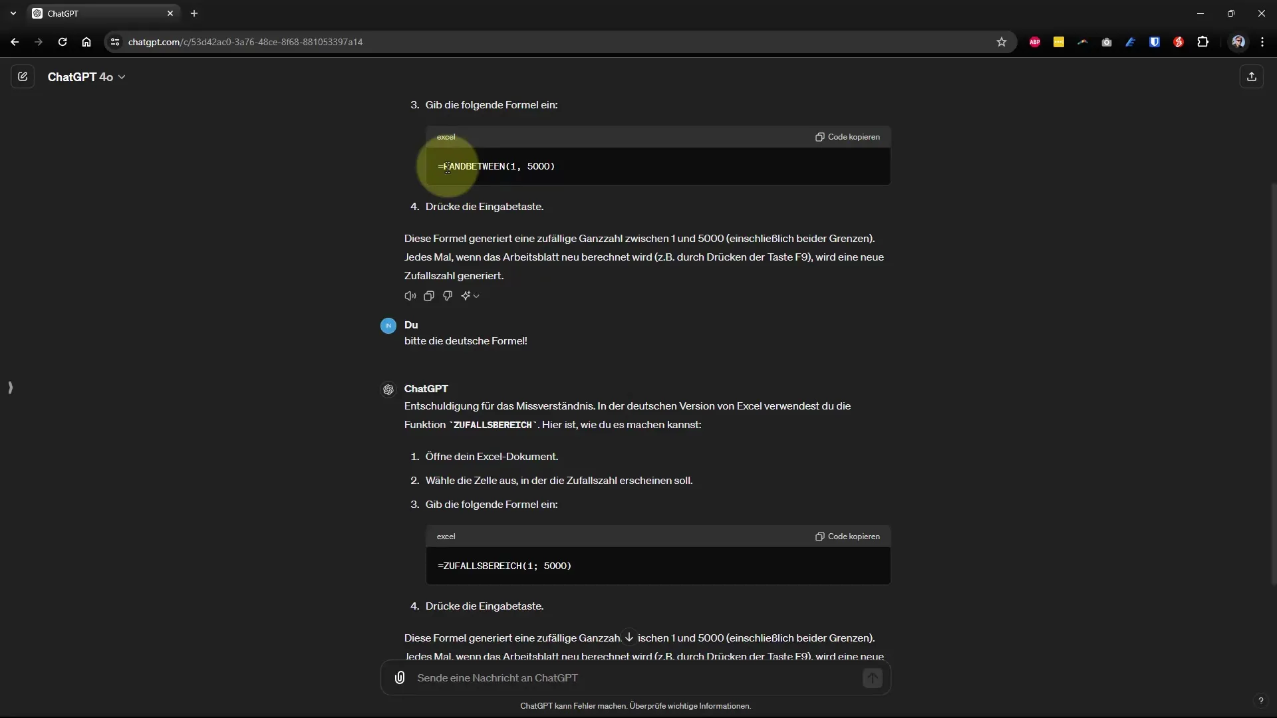
Task: Open the Bitwarden shield extension
Action: 1155,42
